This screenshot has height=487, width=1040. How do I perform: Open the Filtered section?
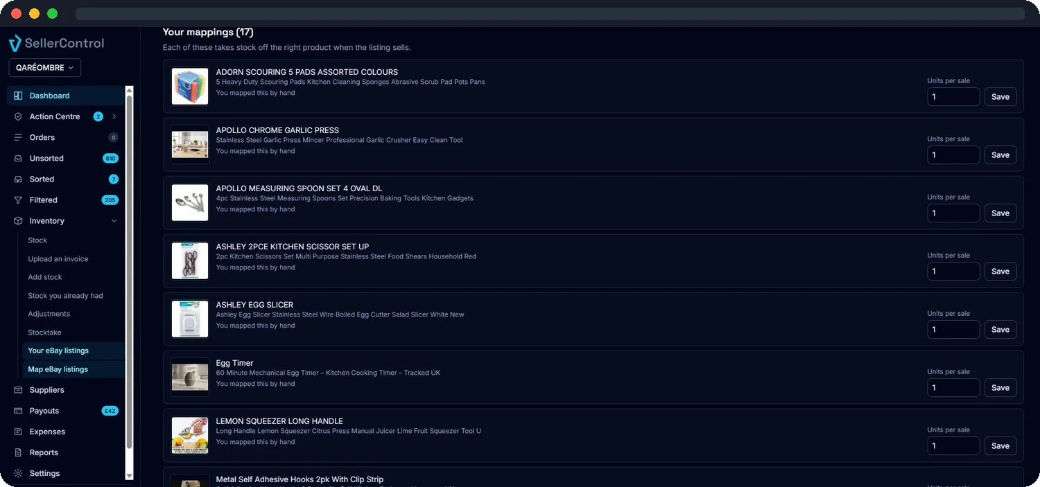(x=66, y=200)
